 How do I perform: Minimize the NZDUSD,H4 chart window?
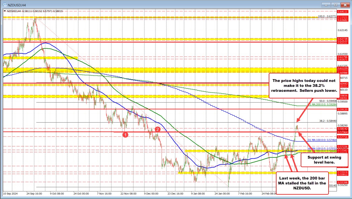coord(326,5)
